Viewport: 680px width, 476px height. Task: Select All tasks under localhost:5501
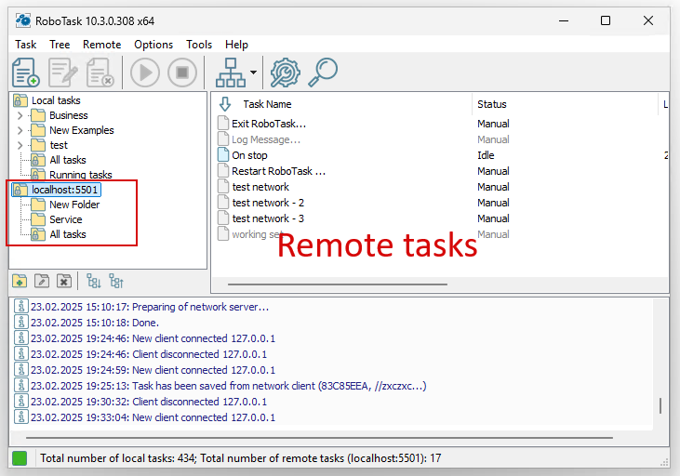tap(68, 234)
